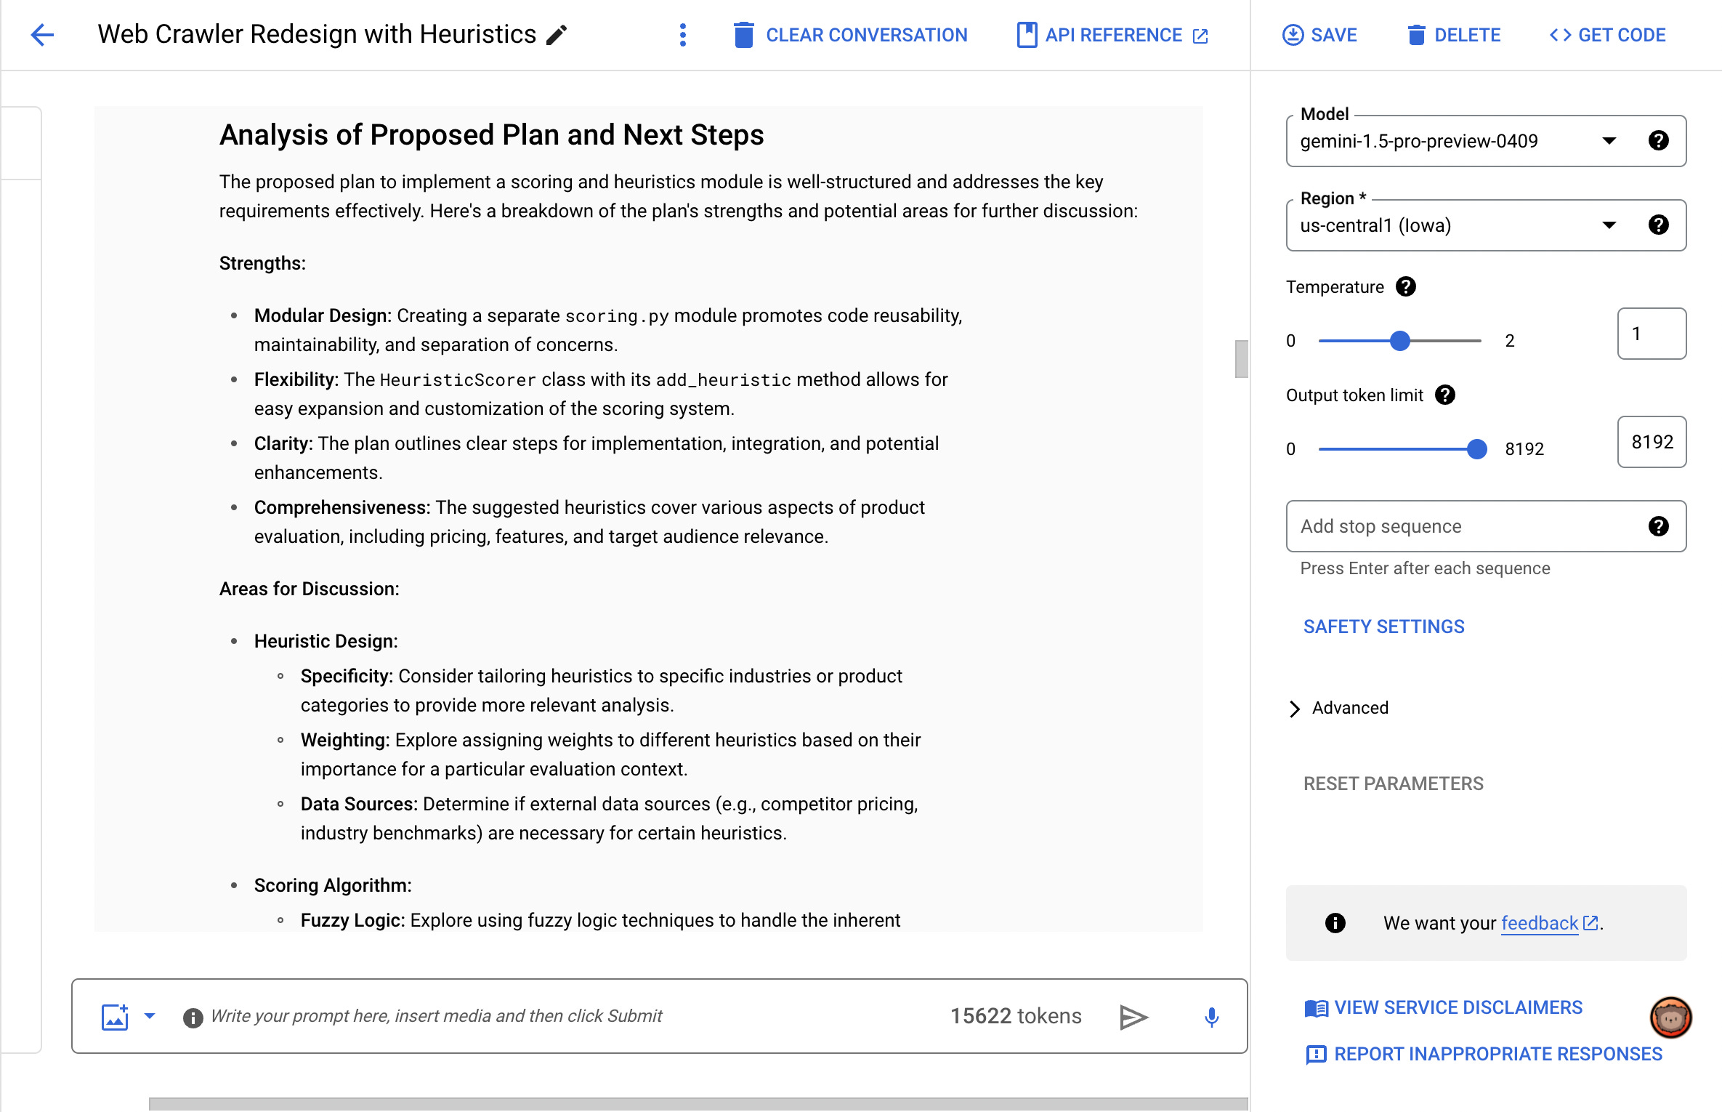The height and width of the screenshot is (1112, 1722).
Task: Go back using the left arrow icon
Action: click(x=43, y=35)
